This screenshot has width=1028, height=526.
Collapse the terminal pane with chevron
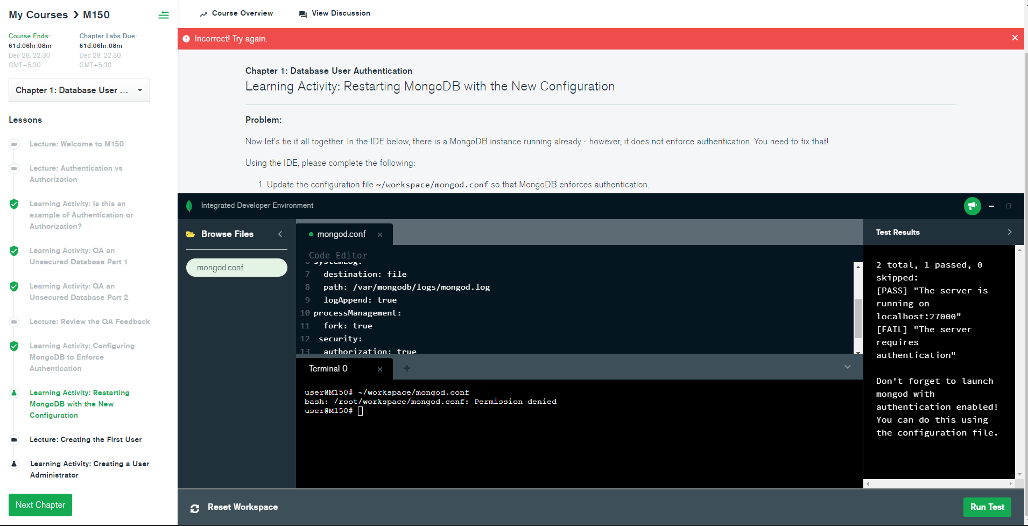[x=847, y=367]
